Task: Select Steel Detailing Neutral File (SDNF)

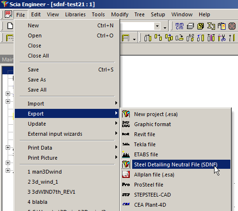Action: click(176, 164)
